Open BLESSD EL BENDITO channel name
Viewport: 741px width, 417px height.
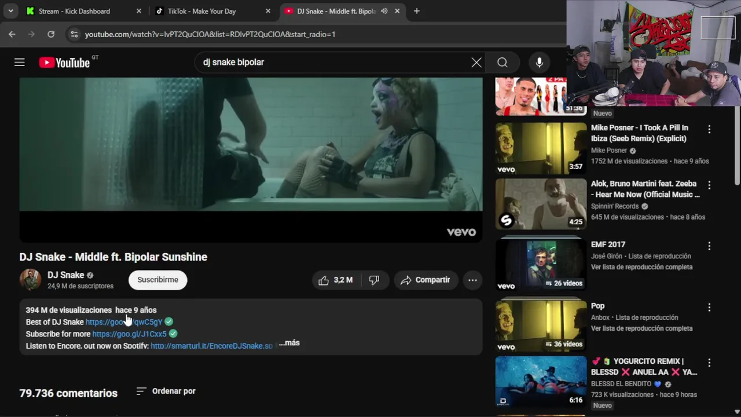tap(622, 383)
